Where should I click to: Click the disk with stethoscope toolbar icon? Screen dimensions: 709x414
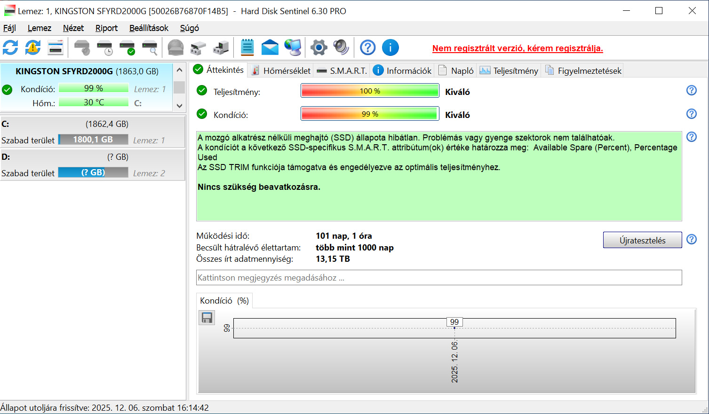click(x=82, y=47)
